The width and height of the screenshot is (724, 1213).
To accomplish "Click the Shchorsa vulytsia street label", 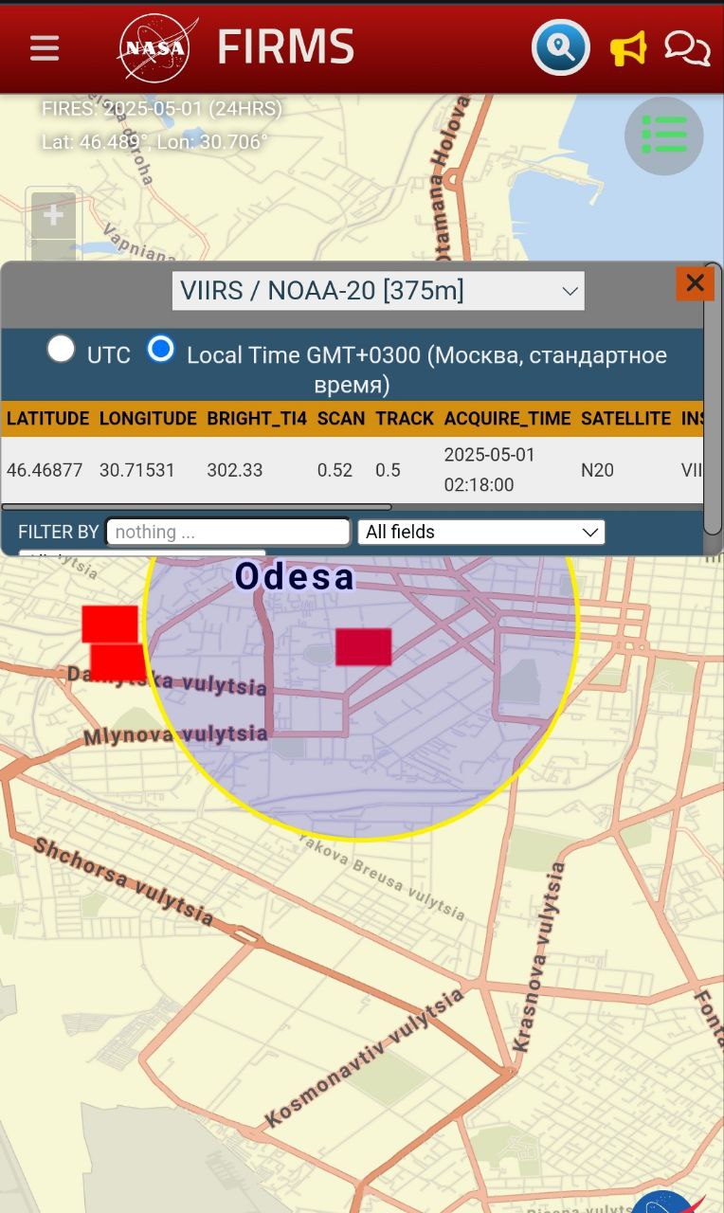I will pos(123,881).
